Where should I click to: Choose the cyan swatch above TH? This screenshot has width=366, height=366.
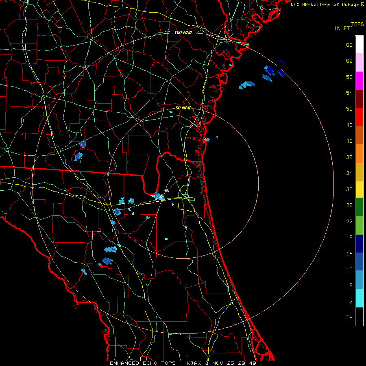(x=359, y=298)
